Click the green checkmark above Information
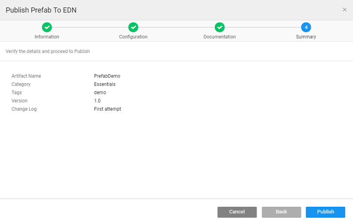Viewport: 353px width, 224px height. (47, 27)
